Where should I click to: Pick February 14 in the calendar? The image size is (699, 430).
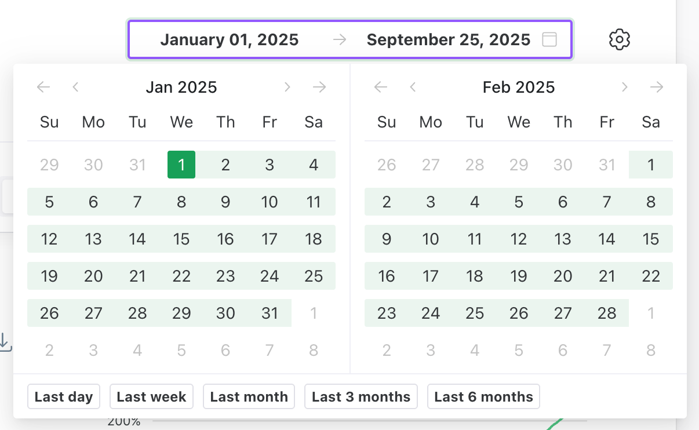point(607,239)
